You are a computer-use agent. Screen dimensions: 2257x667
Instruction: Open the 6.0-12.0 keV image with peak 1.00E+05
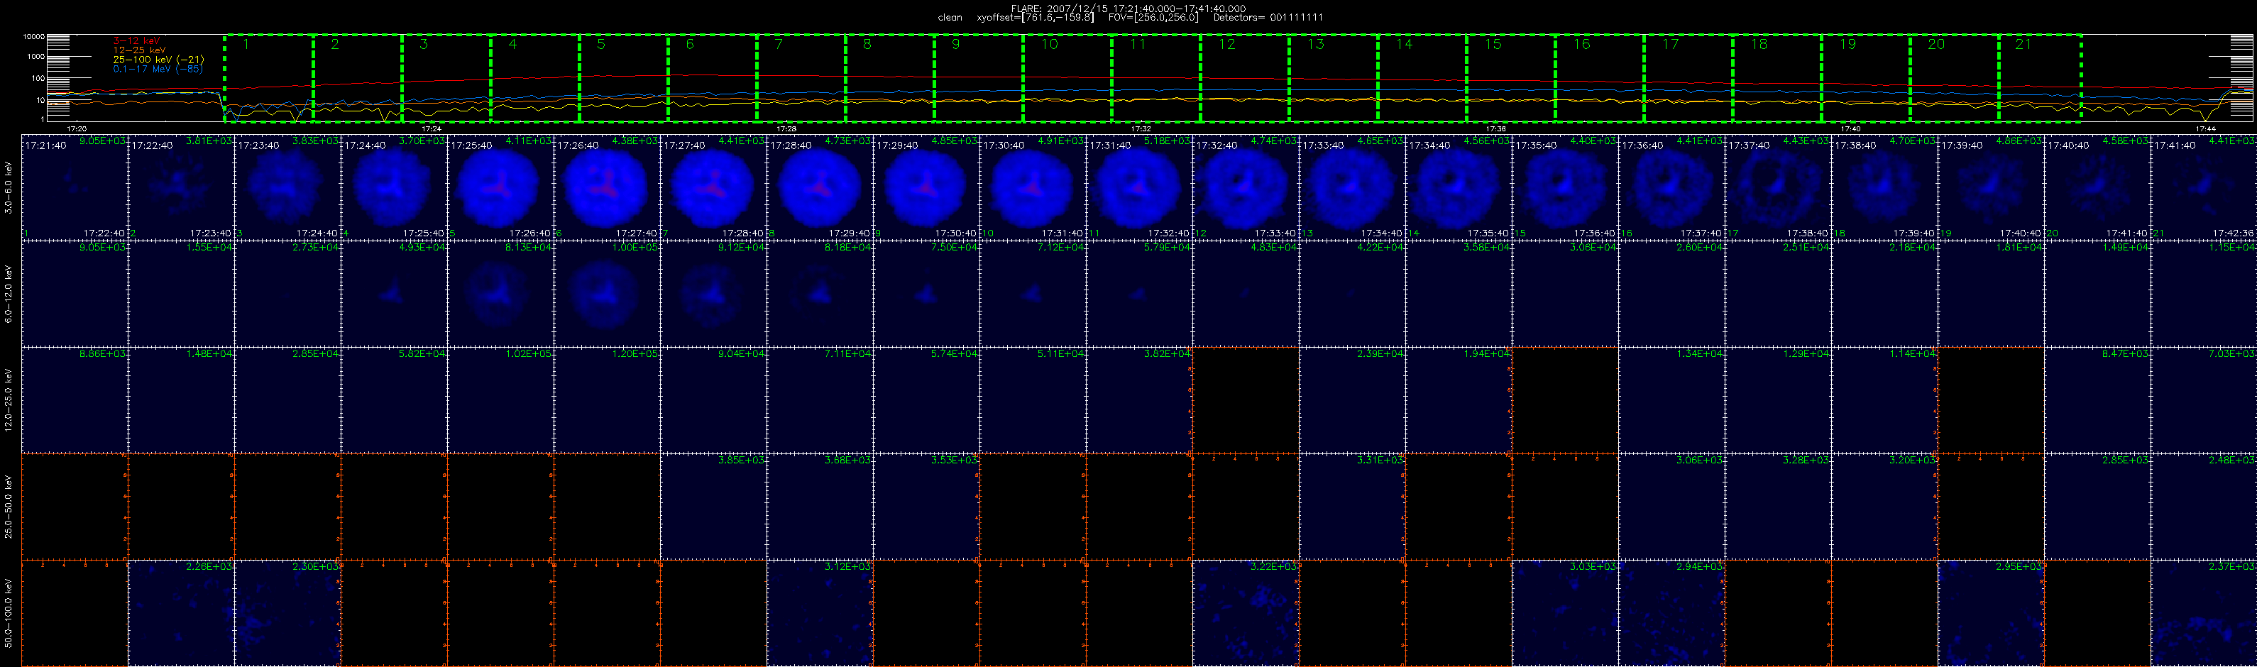(607, 294)
